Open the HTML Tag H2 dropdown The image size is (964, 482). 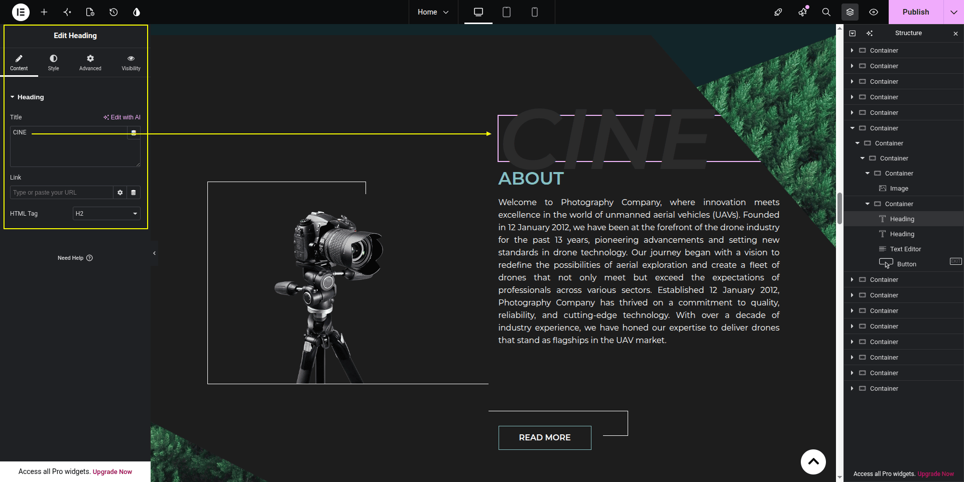click(x=106, y=214)
